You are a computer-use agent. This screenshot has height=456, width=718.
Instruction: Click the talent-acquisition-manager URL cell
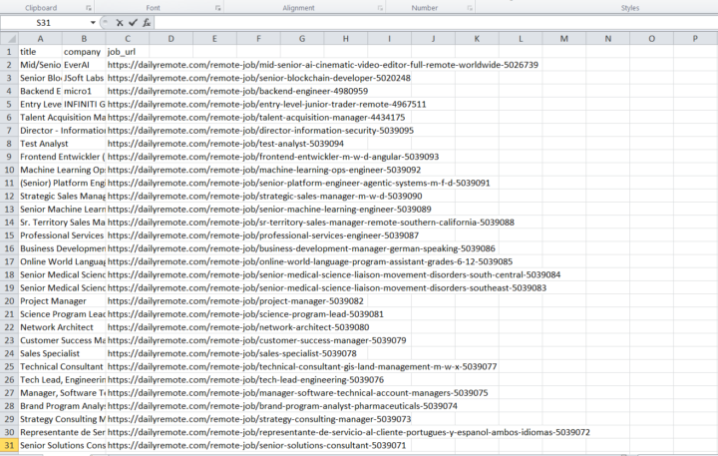(x=256, y=118)
